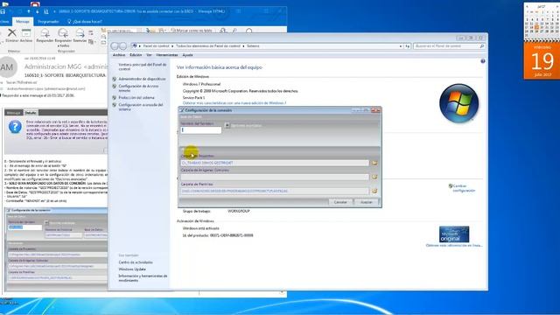This screenshot has width=560, height=315.
Task: Open Herramientas menu in Control Panel window
Action: coord(167,55)
